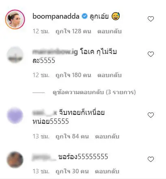Open the brown avatar commenter's profile picture
The image size is (166, 179).
15,160
